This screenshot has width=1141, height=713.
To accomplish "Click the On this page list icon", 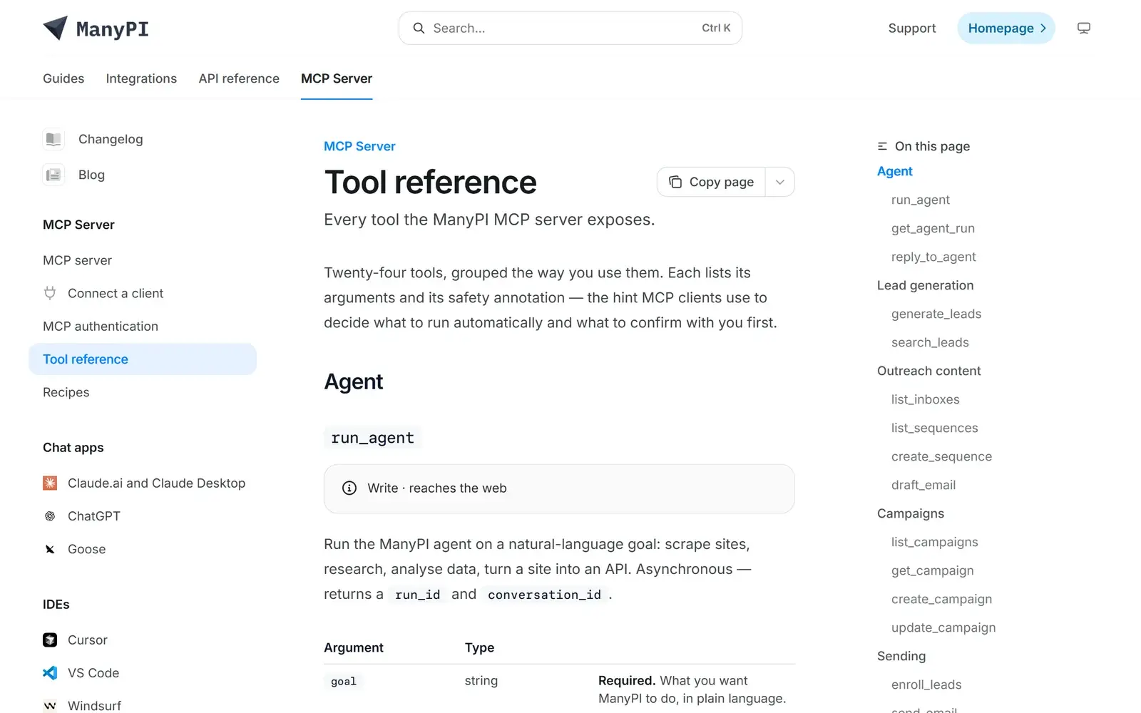I will point(882,146).
